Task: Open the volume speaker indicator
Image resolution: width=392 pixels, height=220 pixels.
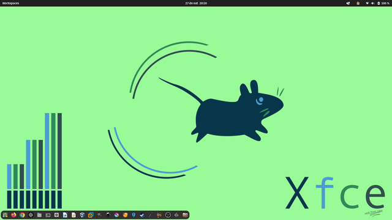Action: tap(372, 3)
